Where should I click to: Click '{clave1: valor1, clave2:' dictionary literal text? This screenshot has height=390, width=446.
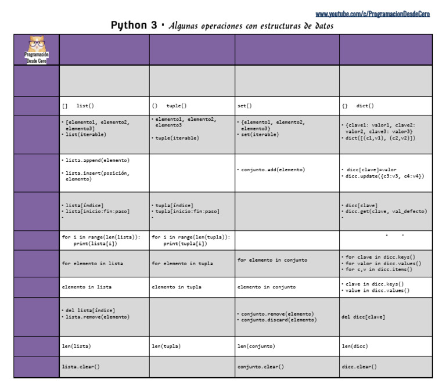pos(380,125)
